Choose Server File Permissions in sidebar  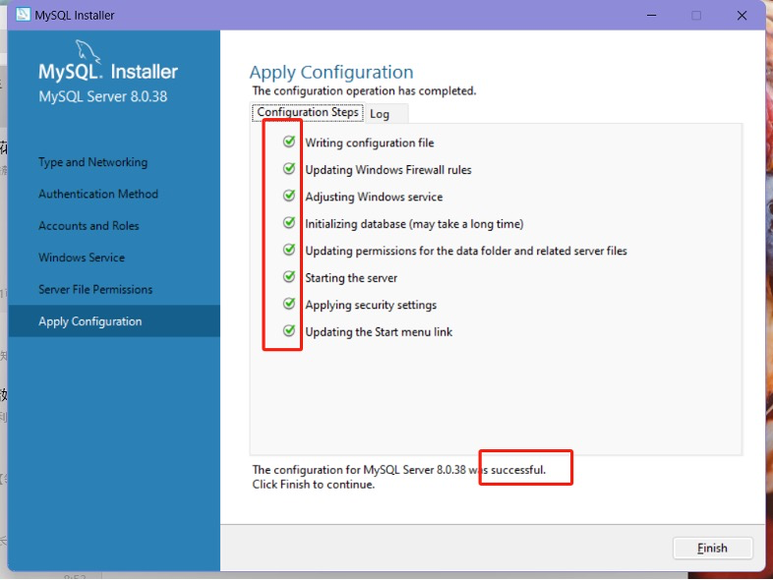coord(95,289)
